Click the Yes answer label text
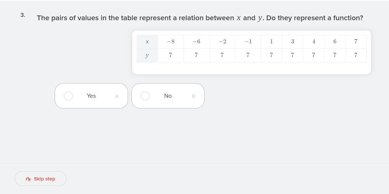The width and height of the screenshot is (389, 194). pos(91,96)
